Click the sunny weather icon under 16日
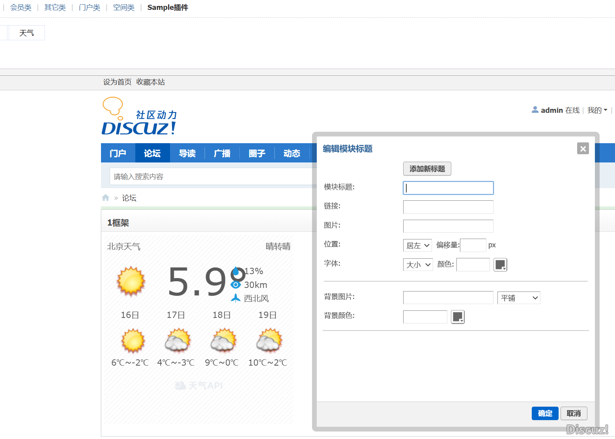 tap(133, 341)
